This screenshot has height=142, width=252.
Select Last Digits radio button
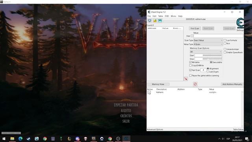click(208, 72)
